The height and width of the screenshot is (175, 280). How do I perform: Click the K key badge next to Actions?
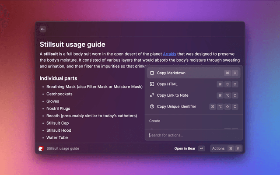point(238,148)
